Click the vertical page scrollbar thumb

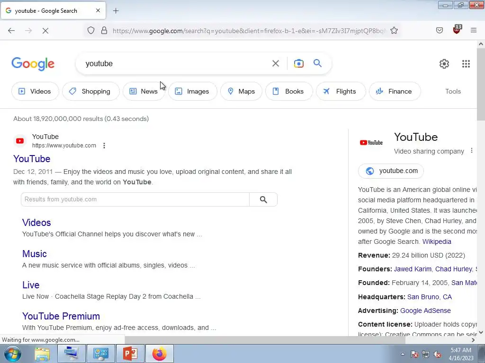481,84
